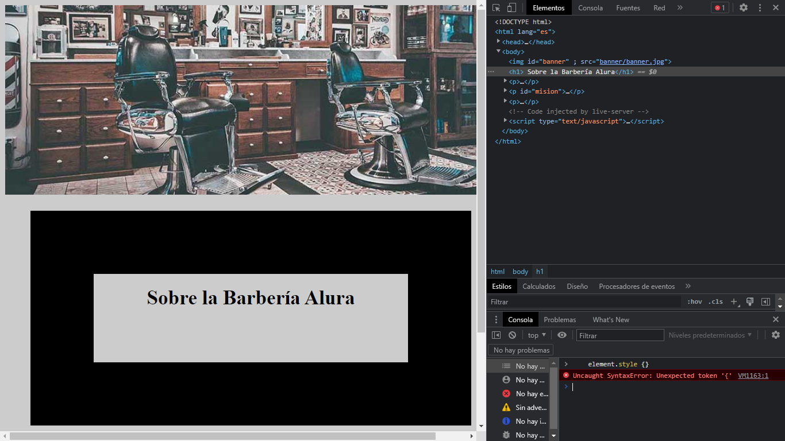This screenshot has height=441, width=785.
Task: Close the bottom drawer panel
Action: (x=776, y=319)
